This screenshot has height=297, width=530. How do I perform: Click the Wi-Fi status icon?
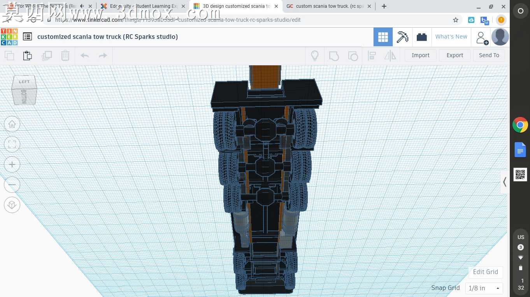point(521,257)
